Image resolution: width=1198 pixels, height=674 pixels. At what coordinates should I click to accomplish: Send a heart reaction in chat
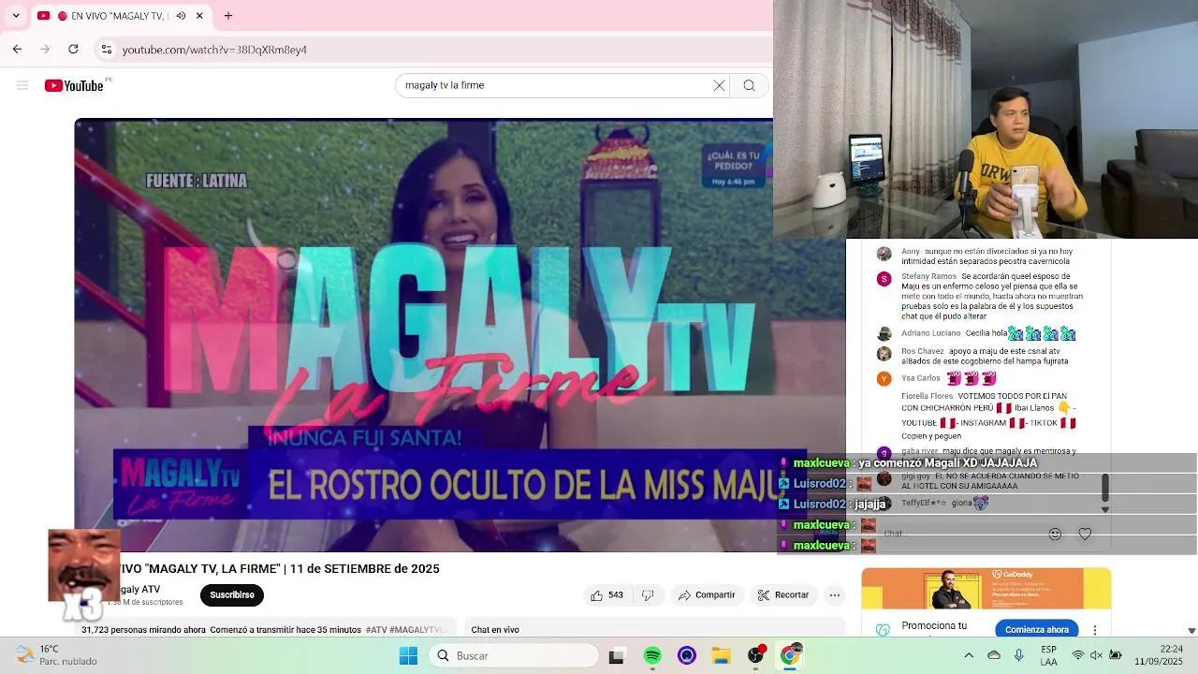pyautogui.click(x=1085, y=534)
